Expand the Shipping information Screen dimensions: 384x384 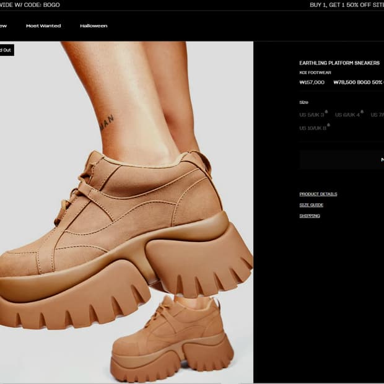(310, 216)
